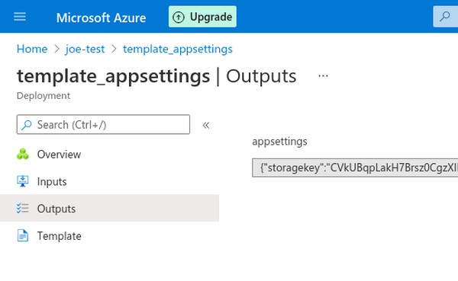Click the top search magnifier icon

pos(445,16)
